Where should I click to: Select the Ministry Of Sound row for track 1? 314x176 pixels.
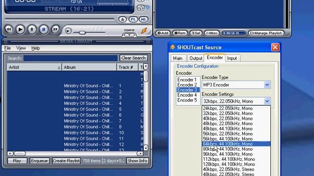coord(75,86)
